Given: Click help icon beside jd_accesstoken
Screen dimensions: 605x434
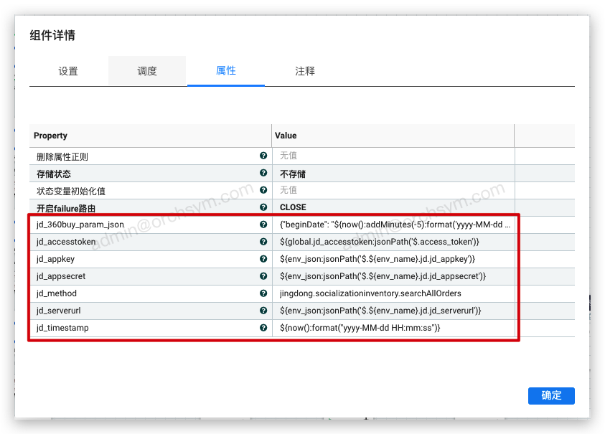Looking at the screenshot, I should tap(263, 242).
